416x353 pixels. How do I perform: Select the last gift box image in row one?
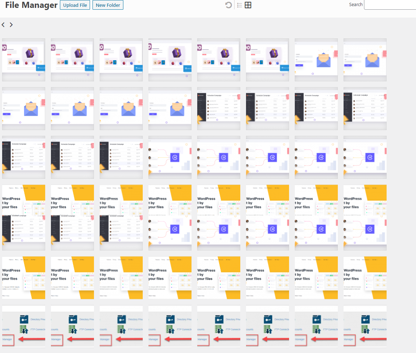point(267,59)
